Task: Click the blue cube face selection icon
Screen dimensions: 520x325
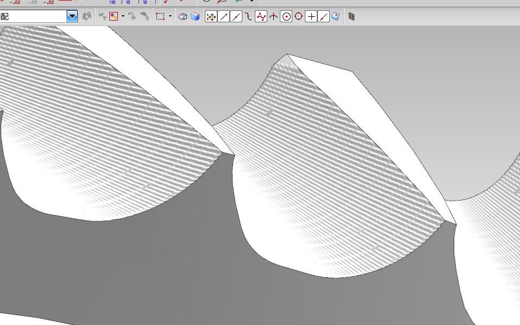Action: coord(195,16)
